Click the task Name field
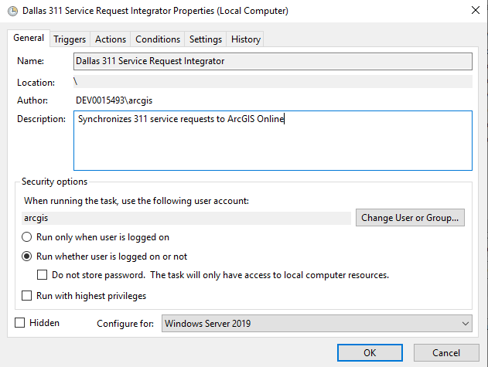The image size is (488, 367). click(x=272, y=60)
